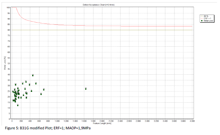Screen dimensions: 220x135
Task: Click the data point near 700 mm length
Action: pos(44,90)
